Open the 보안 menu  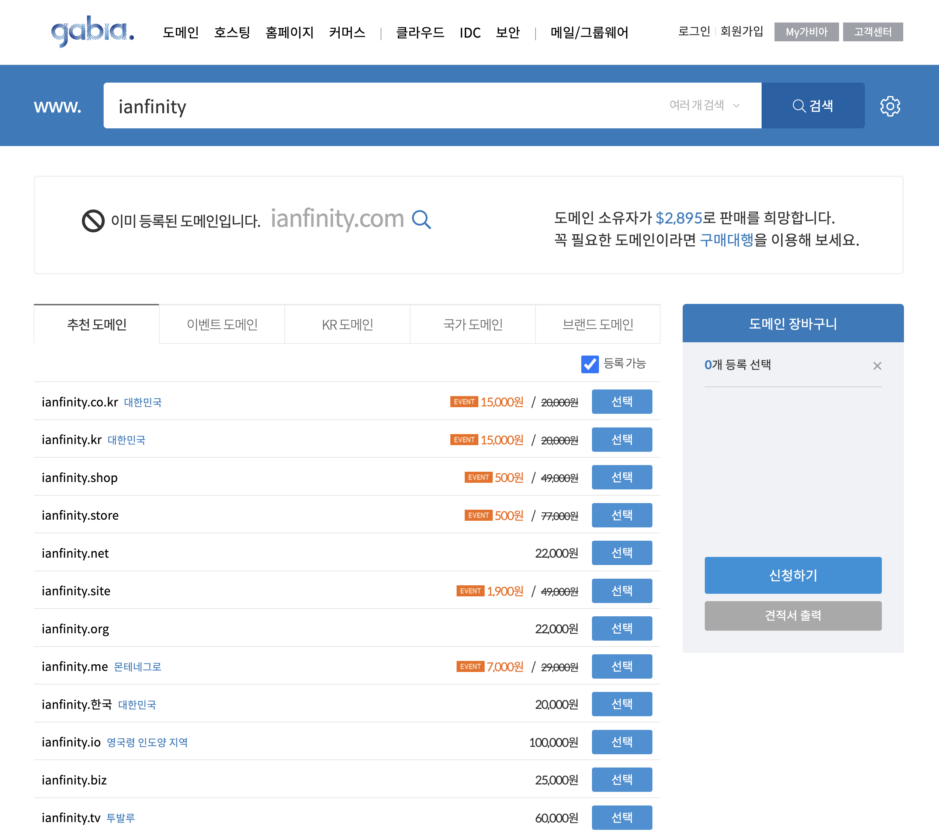click(507, 32)
